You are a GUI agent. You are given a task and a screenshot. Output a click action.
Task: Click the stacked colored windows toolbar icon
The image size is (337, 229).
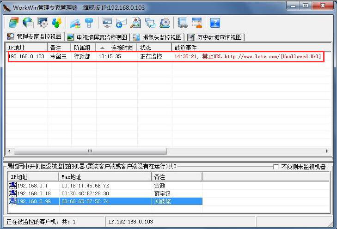pos(13,23)
